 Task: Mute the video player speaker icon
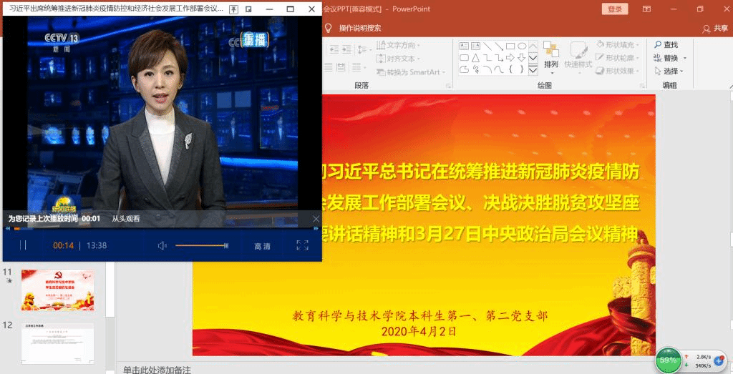tap(162, 246)
